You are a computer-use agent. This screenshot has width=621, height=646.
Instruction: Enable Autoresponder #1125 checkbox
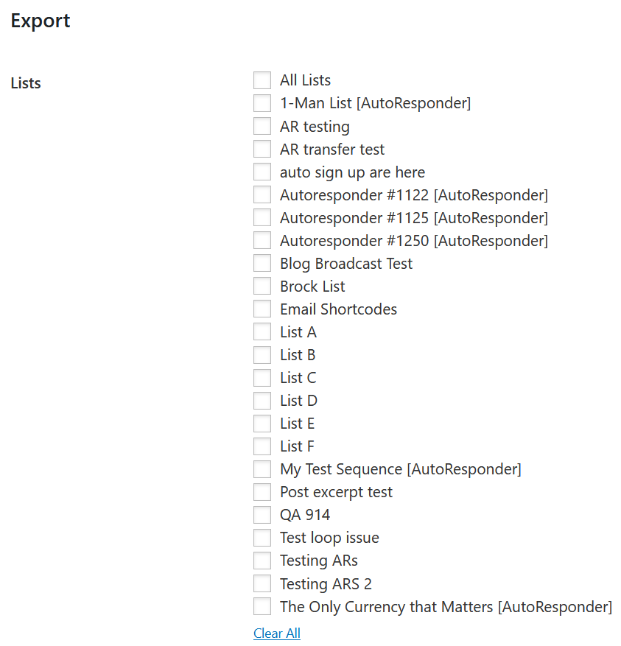tap(262, 217)
